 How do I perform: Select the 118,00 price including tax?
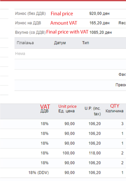(x=95, y=153)
